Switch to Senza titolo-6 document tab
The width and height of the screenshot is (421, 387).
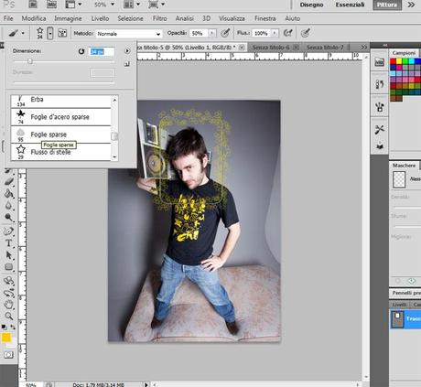(271, 48)
